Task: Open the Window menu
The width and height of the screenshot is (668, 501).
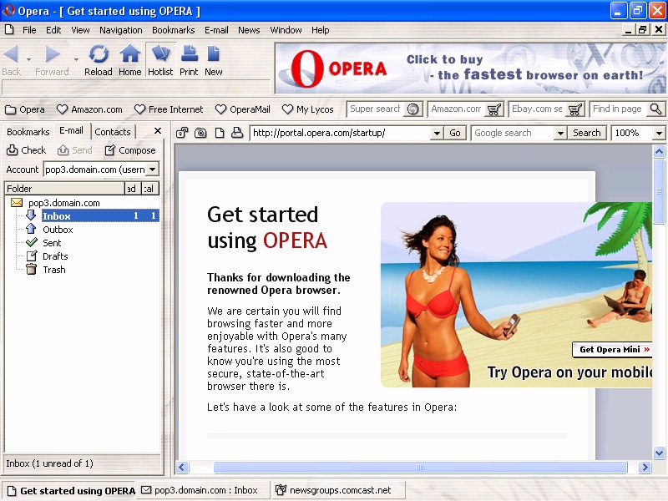Action: [286, 30]
